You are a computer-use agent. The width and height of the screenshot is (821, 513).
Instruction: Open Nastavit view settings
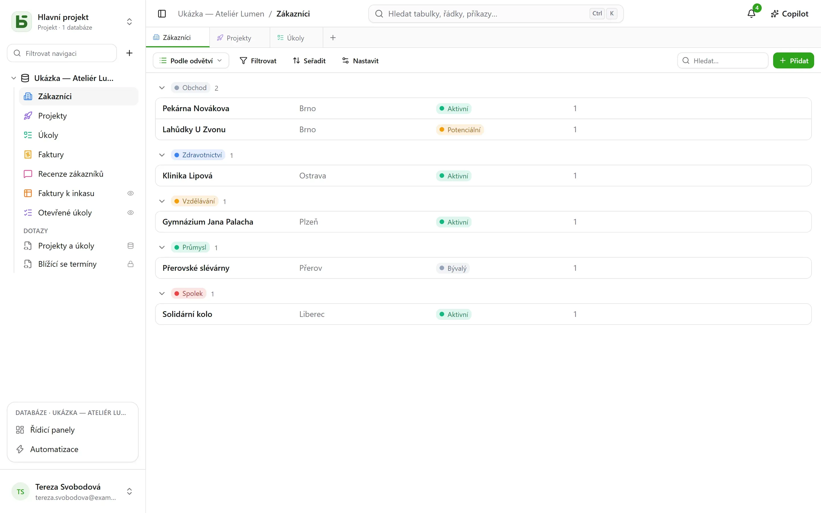pyautogui.click(x=360, y=60)
